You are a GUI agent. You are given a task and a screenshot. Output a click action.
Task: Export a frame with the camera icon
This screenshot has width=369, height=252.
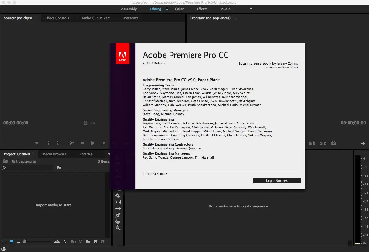334,143
